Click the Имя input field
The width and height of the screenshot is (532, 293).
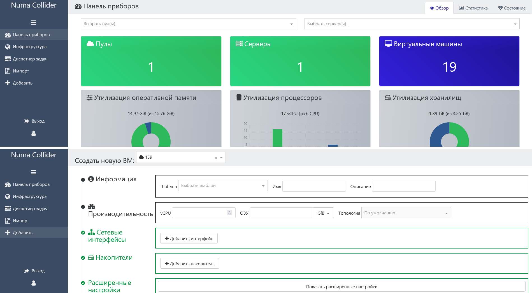tap(314, 186)
